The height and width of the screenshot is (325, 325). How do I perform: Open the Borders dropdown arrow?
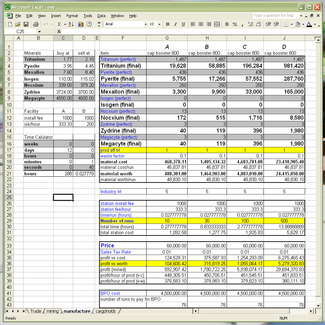tap(292, 24)
